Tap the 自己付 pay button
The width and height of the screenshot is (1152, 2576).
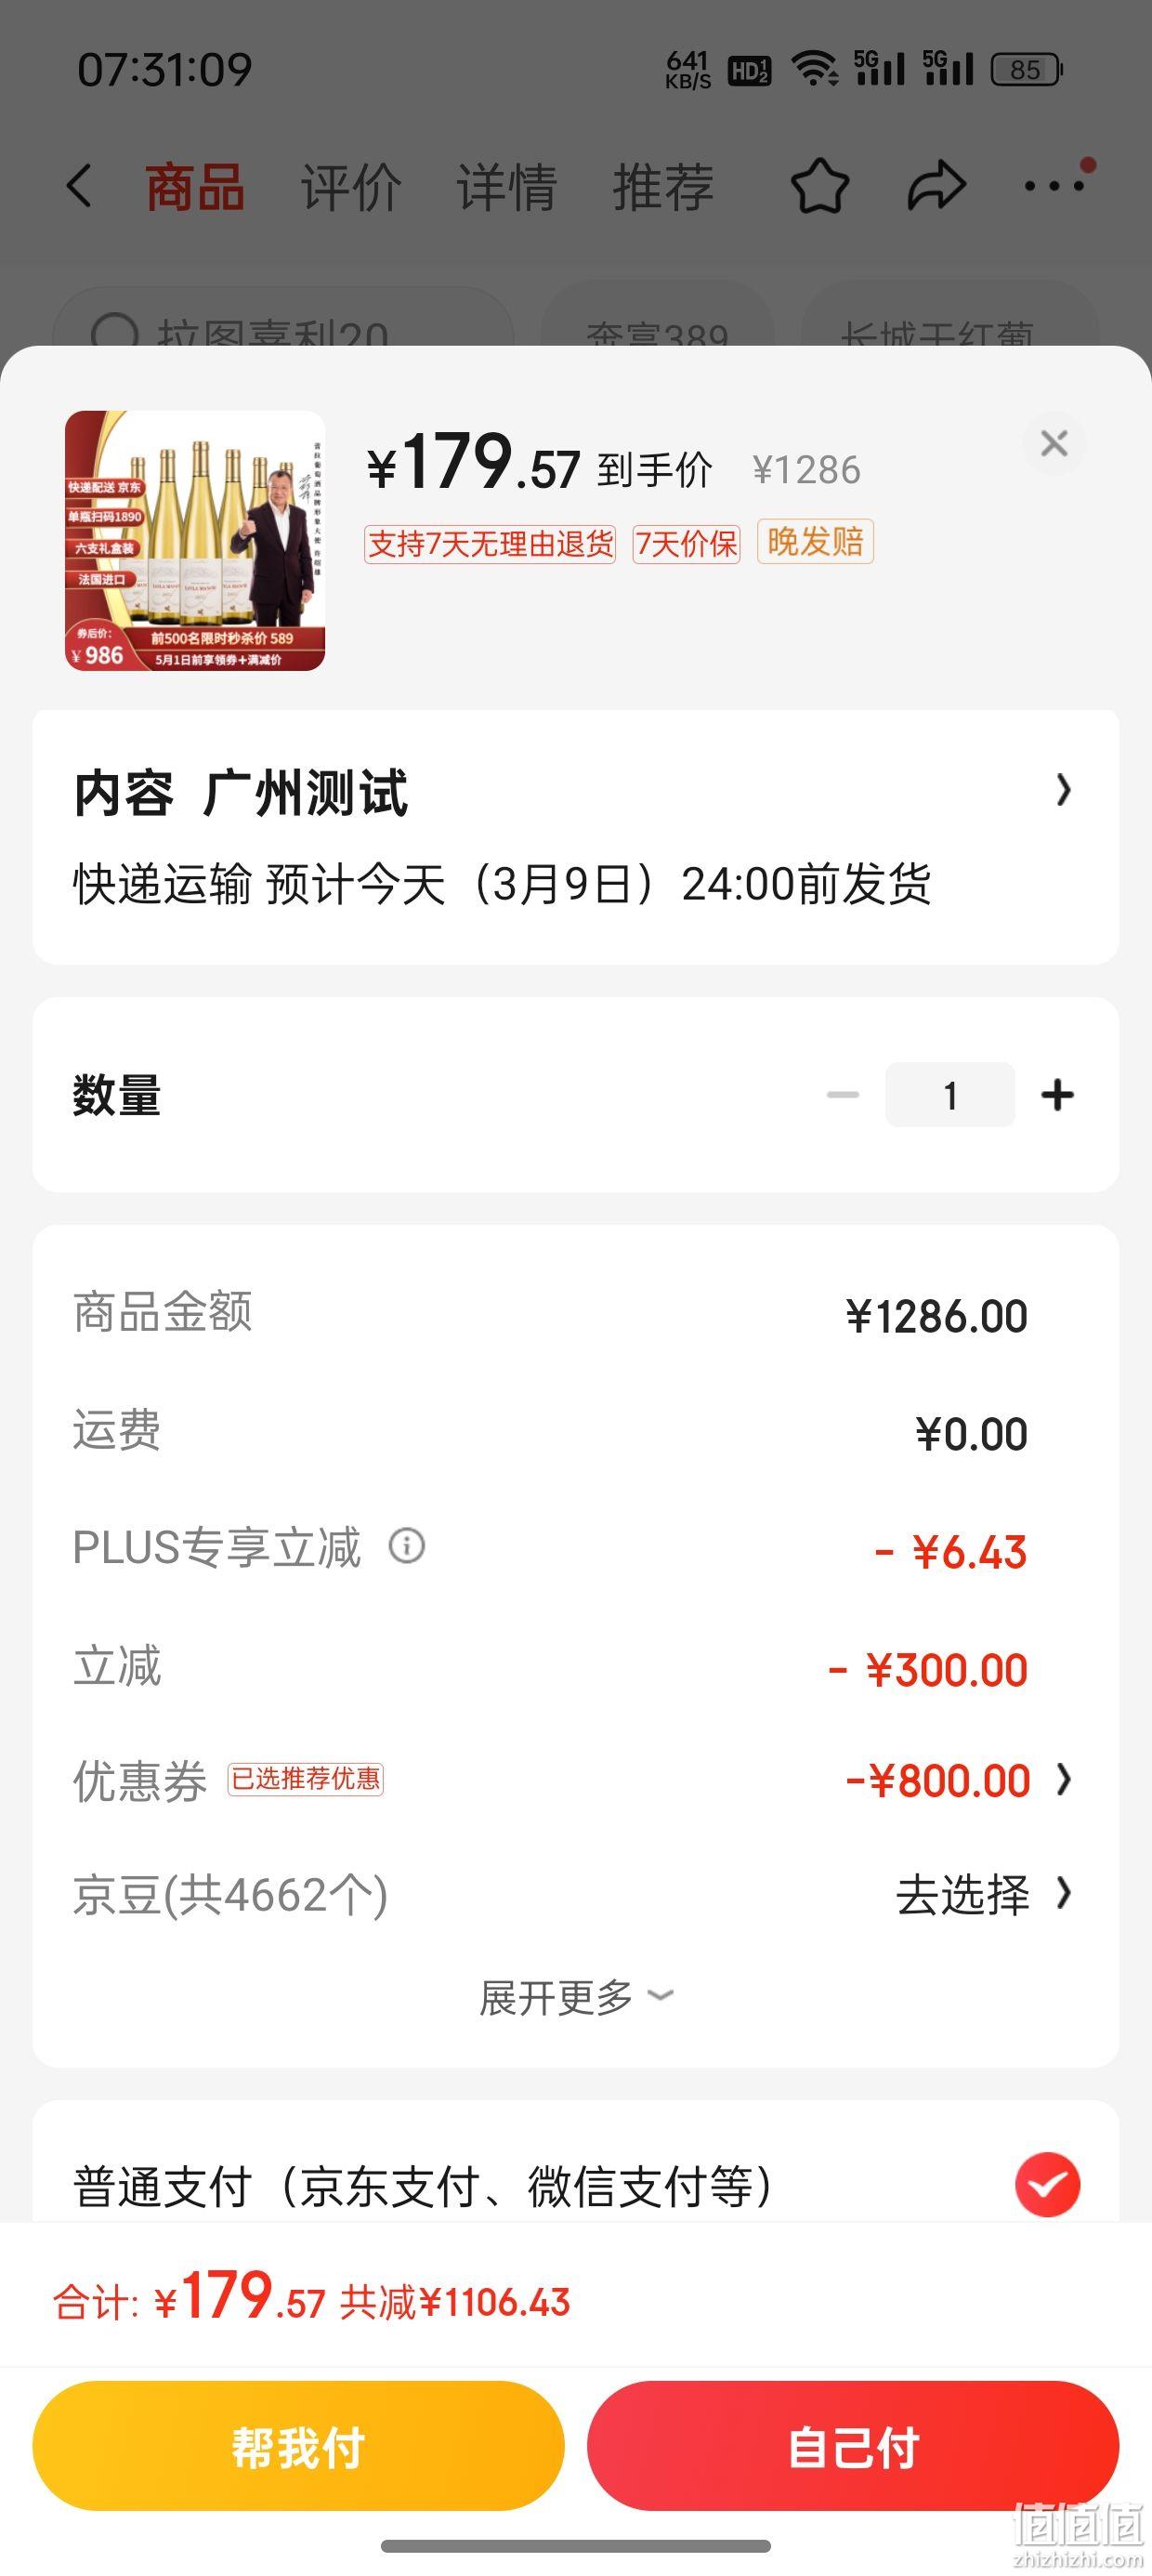click(853, 2446)
